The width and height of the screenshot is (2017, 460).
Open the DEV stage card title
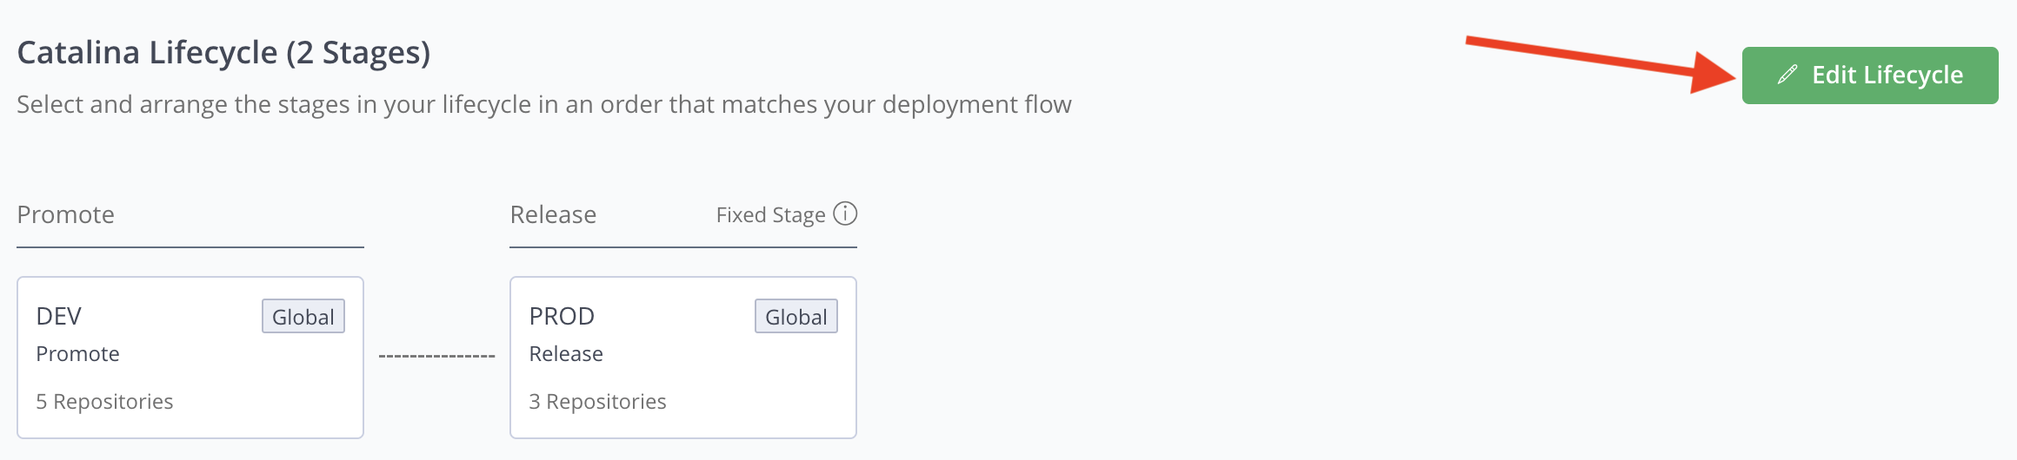click(x=59, y=316)
